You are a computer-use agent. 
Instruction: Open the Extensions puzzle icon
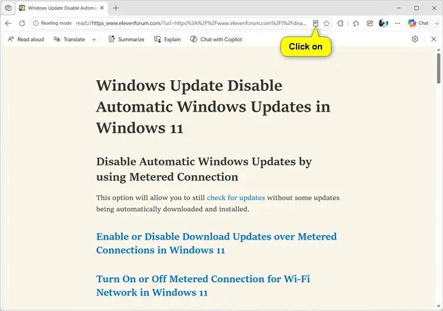pos(340,23)
